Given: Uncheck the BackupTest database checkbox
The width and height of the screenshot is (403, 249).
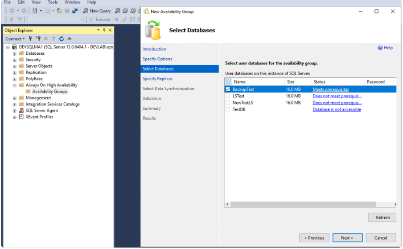Looking at the screenshot, I should pos(228,89).
